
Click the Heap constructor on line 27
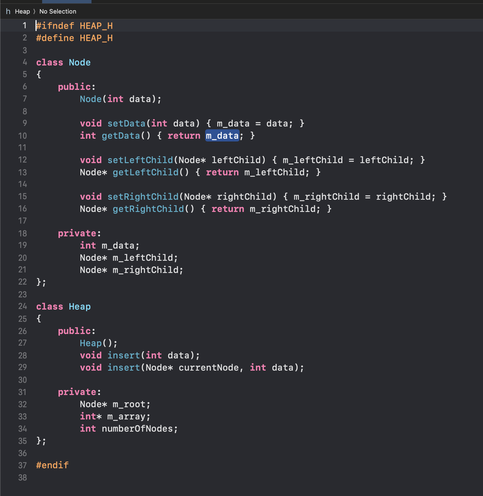point(90,343)
